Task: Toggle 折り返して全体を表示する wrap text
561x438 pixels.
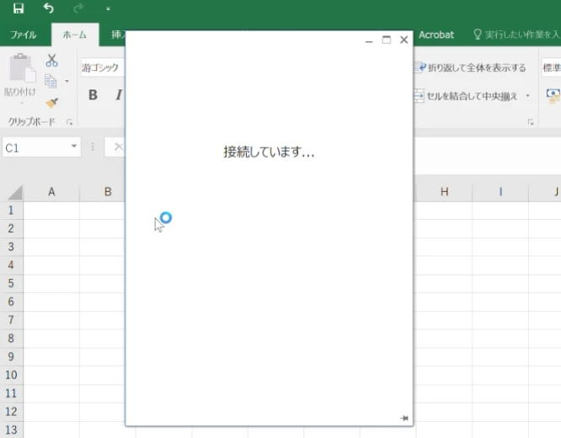Action: (470, 67)
